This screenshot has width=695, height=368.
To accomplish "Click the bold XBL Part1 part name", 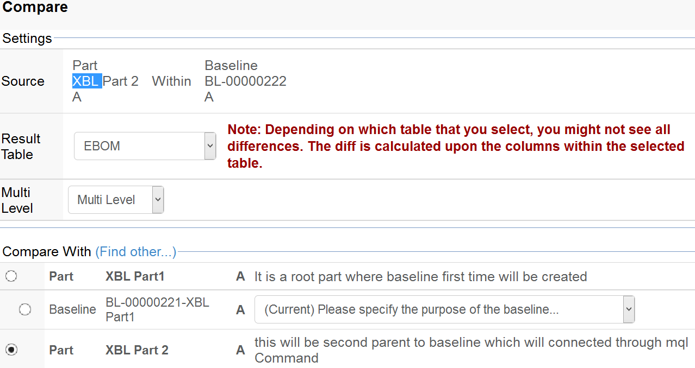I will click(x=135, y=276).
